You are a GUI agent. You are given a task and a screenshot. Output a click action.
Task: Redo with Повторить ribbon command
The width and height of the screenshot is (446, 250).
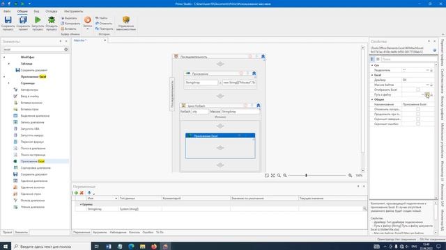pyautogui.click(x=104, y=29)
